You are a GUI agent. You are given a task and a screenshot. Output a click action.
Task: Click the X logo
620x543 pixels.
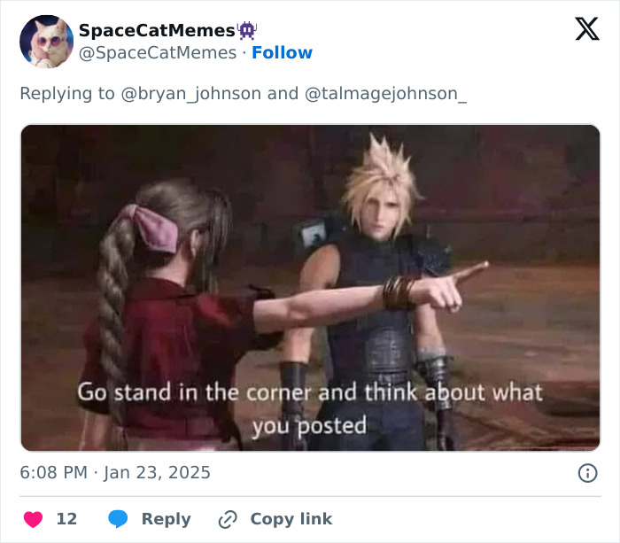(x=586, y=30)
